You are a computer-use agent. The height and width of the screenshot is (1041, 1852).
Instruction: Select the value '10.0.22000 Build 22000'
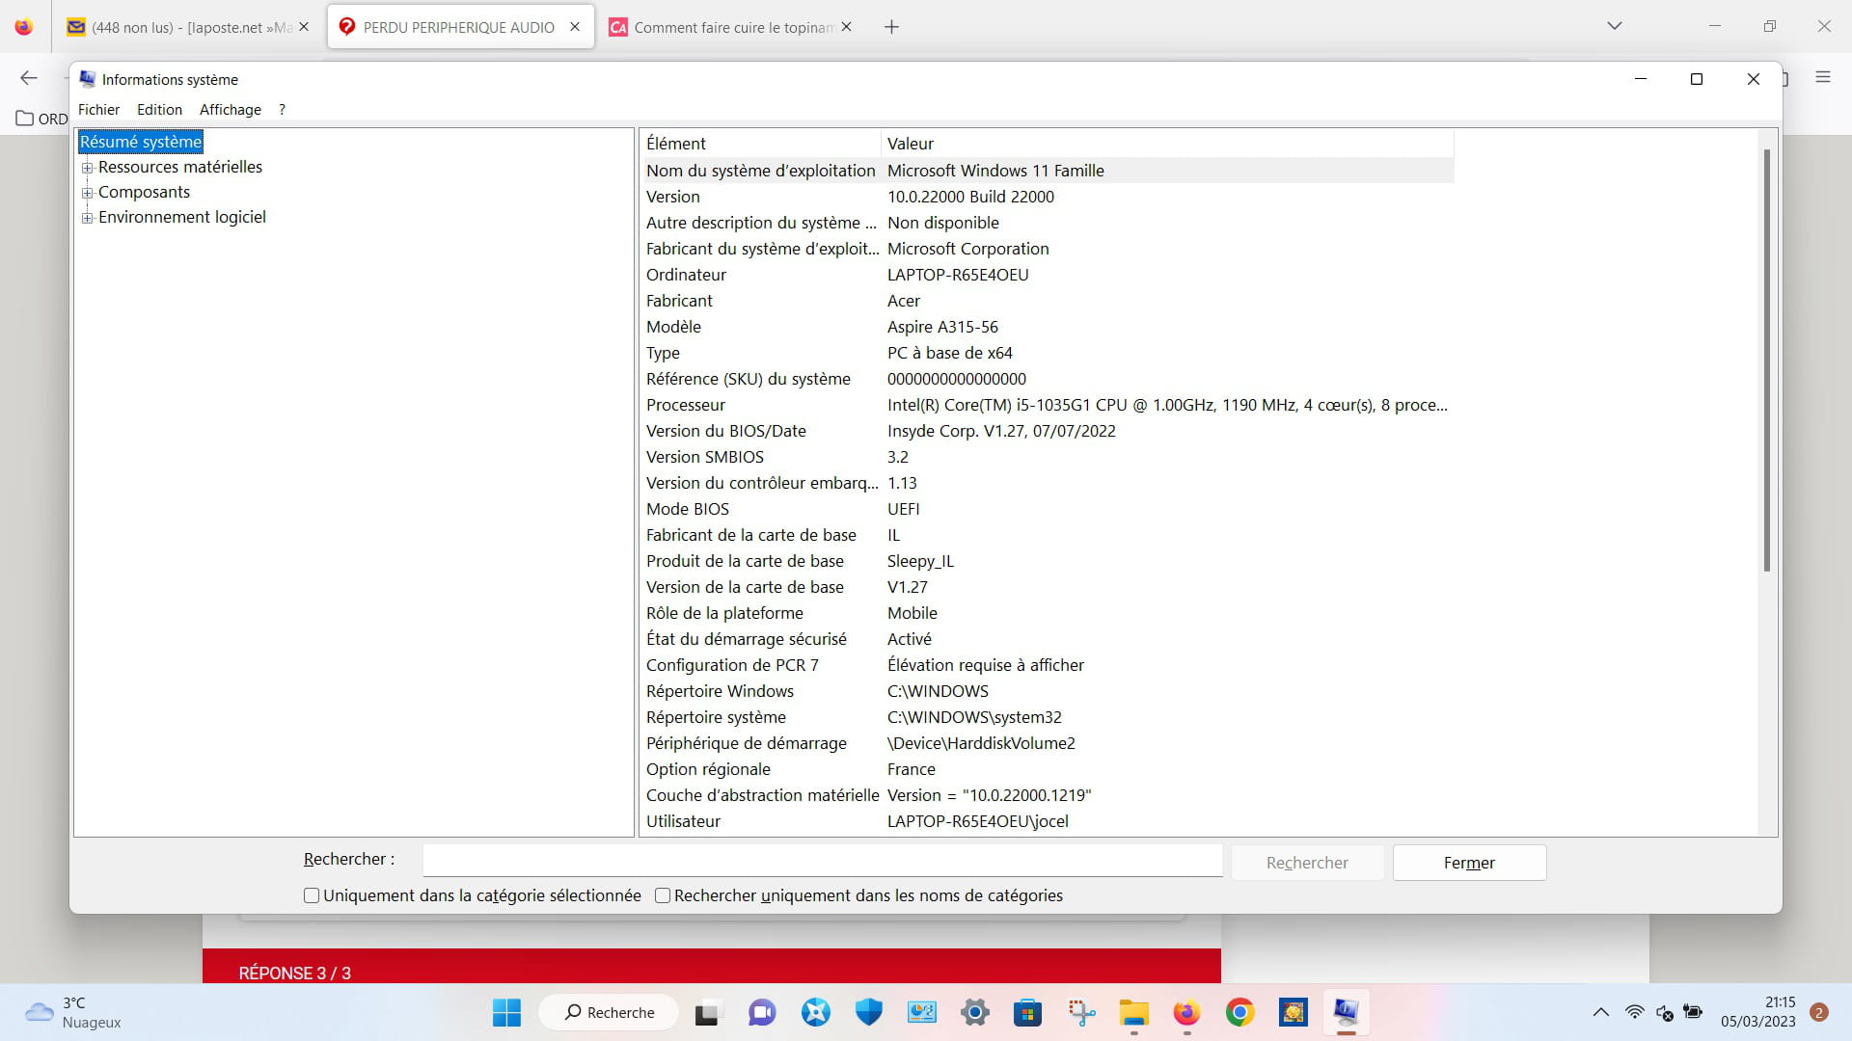point(970,197)
